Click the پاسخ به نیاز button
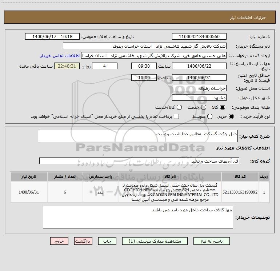Image resolution: width=280 pixels, height=271 pixels. [x=211, y=241]
